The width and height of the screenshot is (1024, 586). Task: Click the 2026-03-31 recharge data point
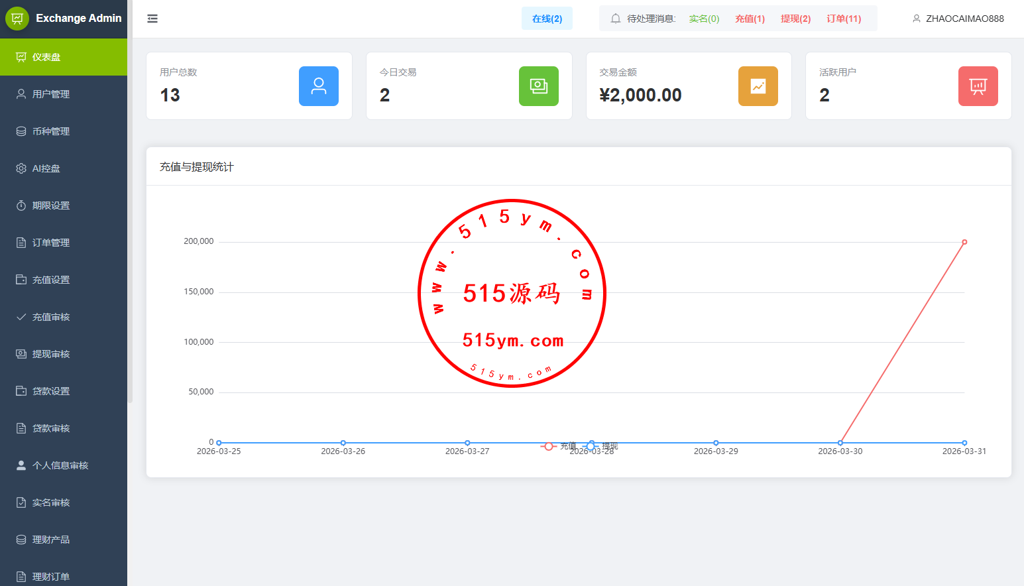click(x=964, y=242)
